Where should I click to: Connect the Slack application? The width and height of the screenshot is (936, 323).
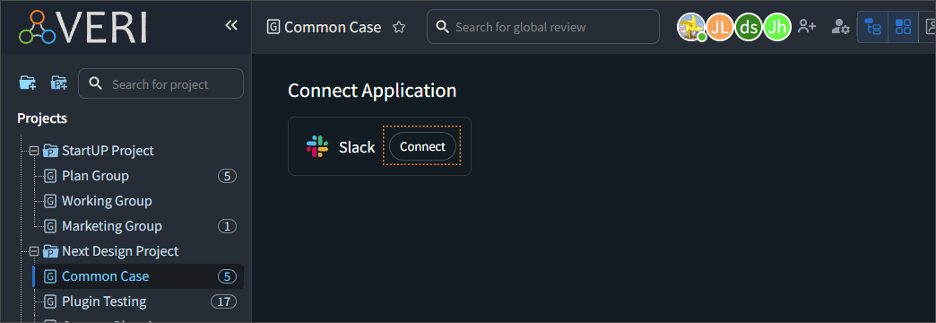[422, 146]
